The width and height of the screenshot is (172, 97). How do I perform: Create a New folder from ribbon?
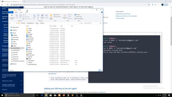pos(51,17)
